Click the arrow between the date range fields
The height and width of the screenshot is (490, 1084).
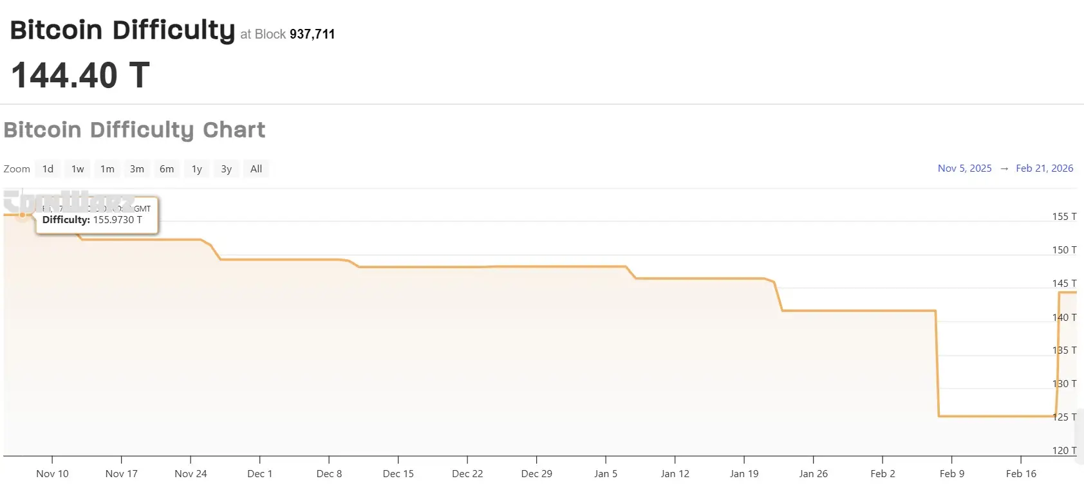pos(1004,168)
